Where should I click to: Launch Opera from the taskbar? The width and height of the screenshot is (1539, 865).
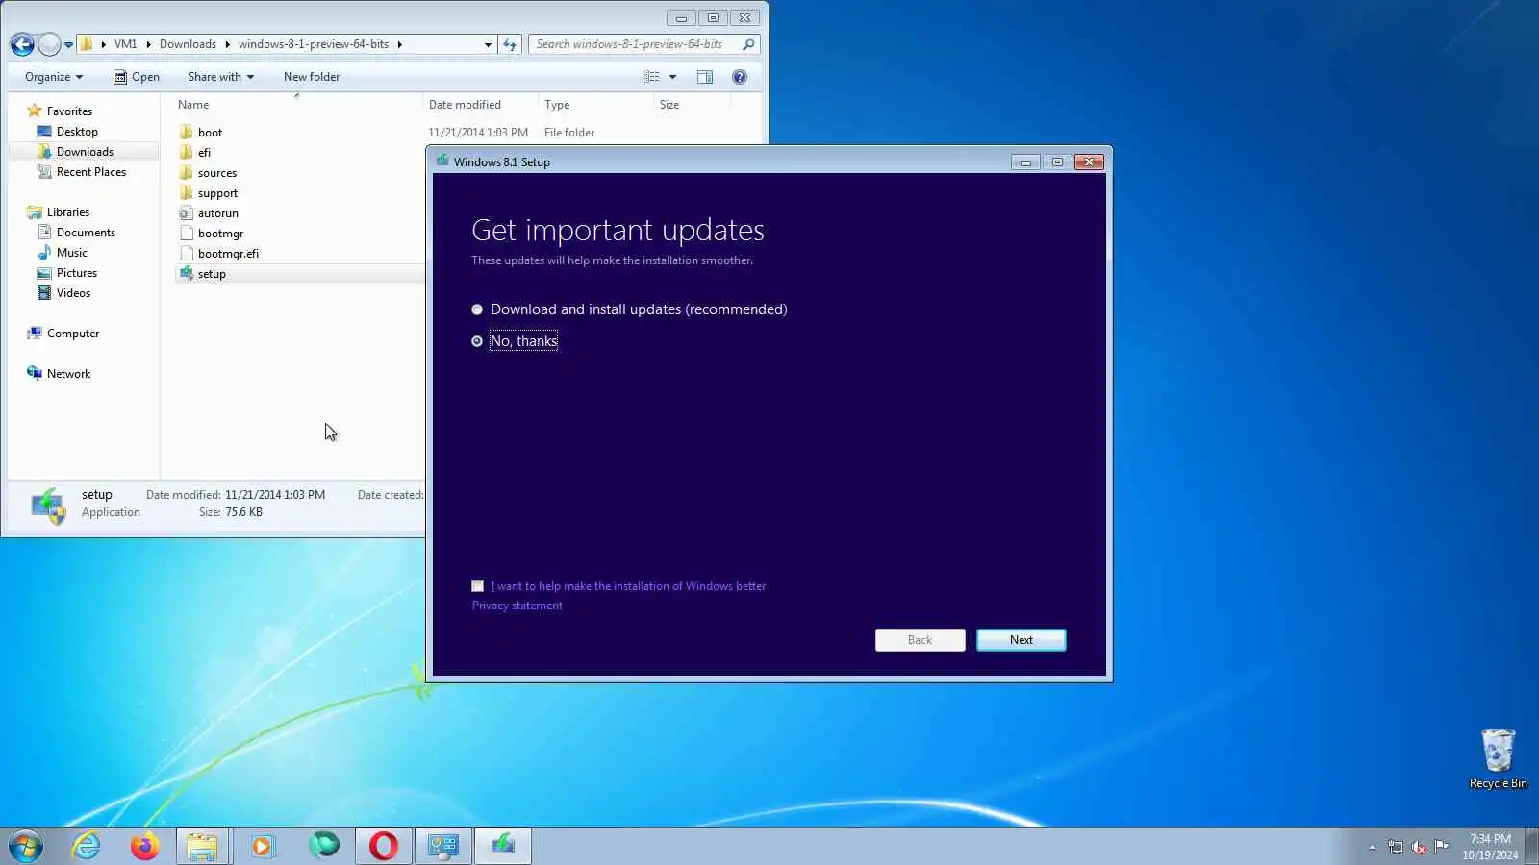coord(384,846)
